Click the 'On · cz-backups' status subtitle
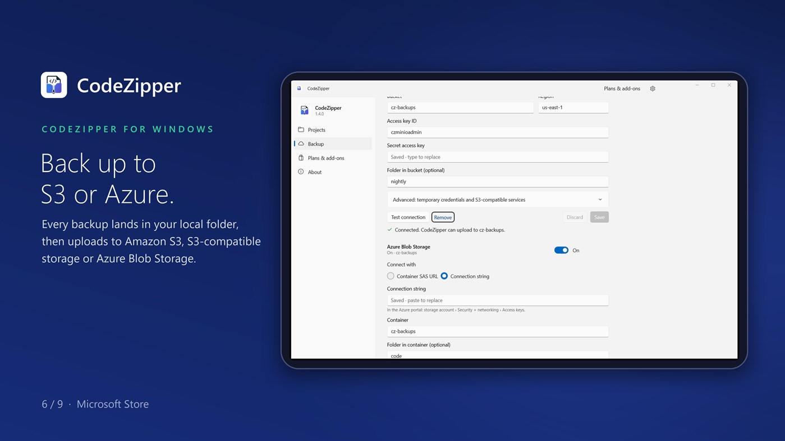This screenshot has width=785, height=441. pos(402,253)
